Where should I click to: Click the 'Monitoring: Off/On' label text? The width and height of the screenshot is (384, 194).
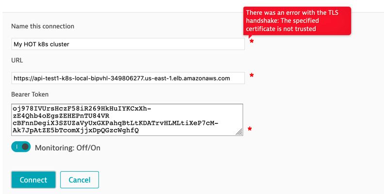click(x=67, y=148)
